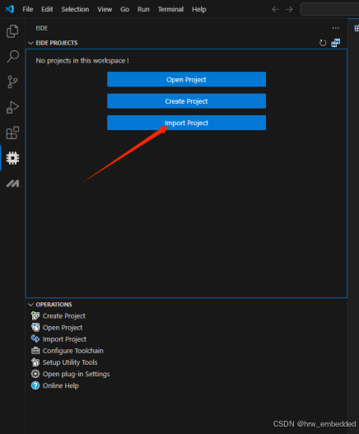This screenshot has height=434, width=359.
Task: Open the Terminal menu
Action: click(170, 9)
